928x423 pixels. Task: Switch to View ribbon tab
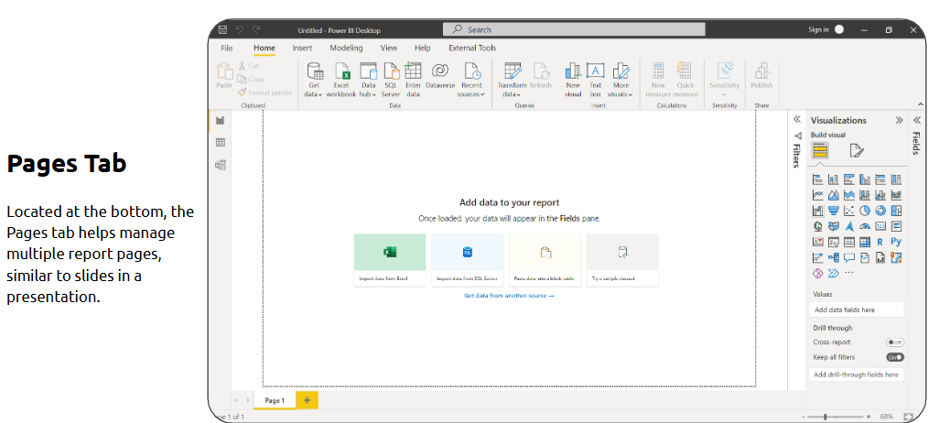click(x=389, y=48)
